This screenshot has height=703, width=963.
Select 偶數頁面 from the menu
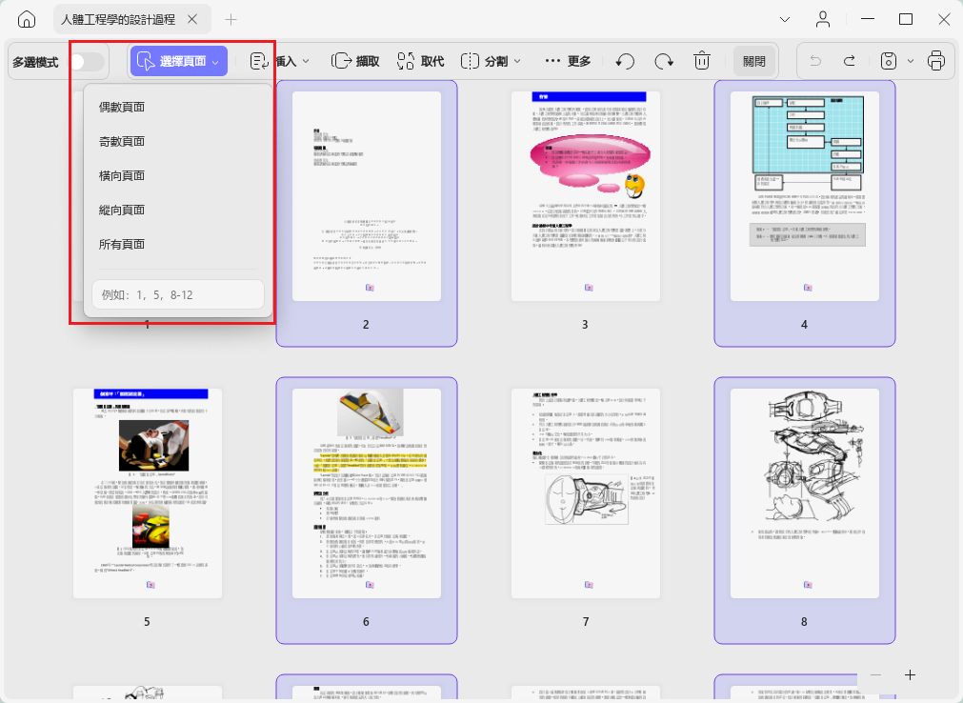(x=178, y=107)
